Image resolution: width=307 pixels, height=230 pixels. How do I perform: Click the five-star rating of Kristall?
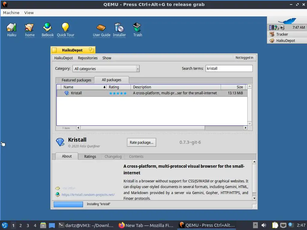(x=118, y=93)
